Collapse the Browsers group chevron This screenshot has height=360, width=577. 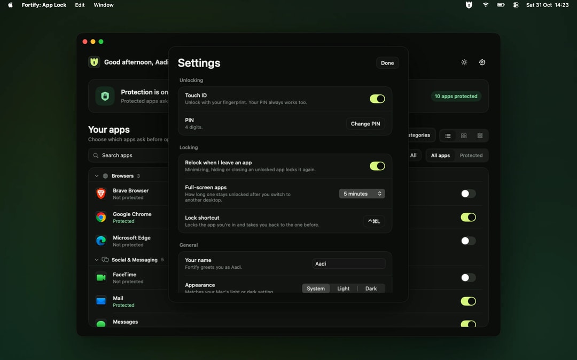tap(96, 176)
